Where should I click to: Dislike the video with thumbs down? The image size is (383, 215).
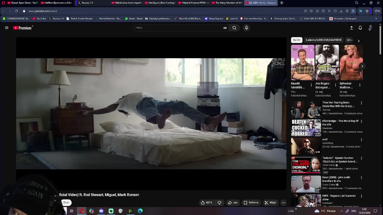click(219, 203)
